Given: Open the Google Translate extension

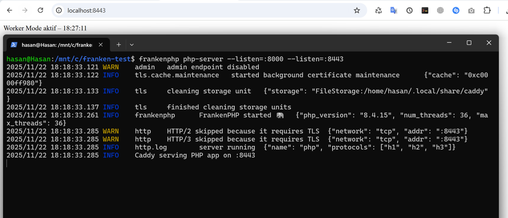Looking at the screenshot, I should click(x=394, y=11).
